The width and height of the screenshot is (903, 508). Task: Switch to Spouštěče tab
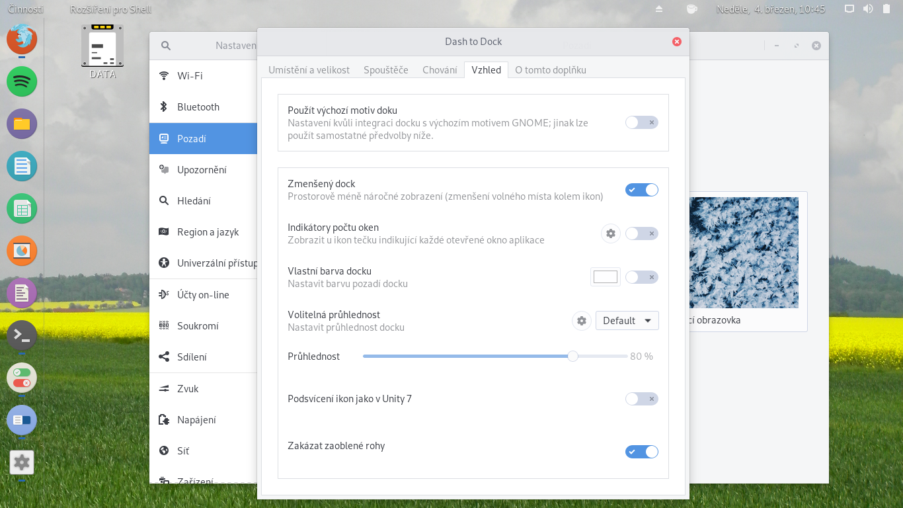386,70
